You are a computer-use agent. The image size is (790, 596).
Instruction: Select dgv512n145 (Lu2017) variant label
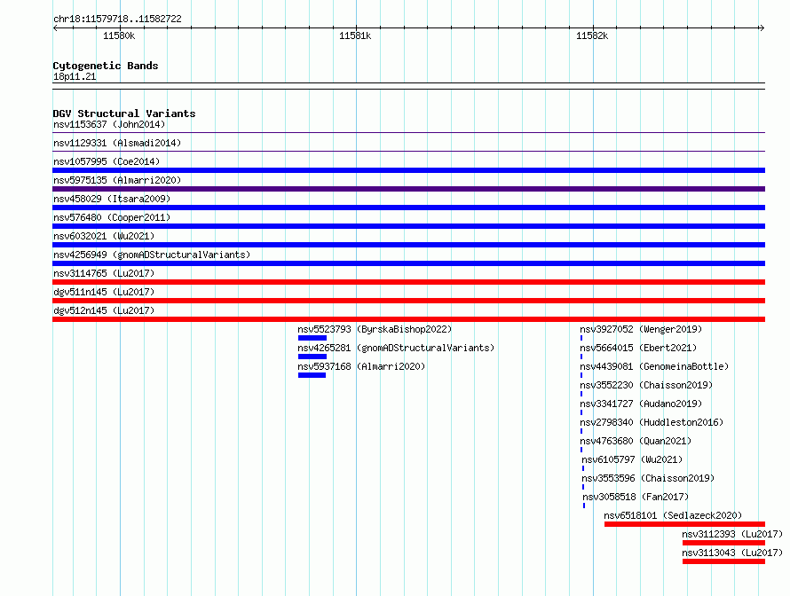pyautogui.click(x=104, y=310)
